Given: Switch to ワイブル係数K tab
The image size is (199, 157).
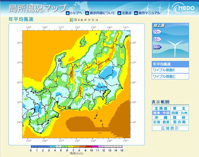Looking at the screenshot, I should (170, 70).
